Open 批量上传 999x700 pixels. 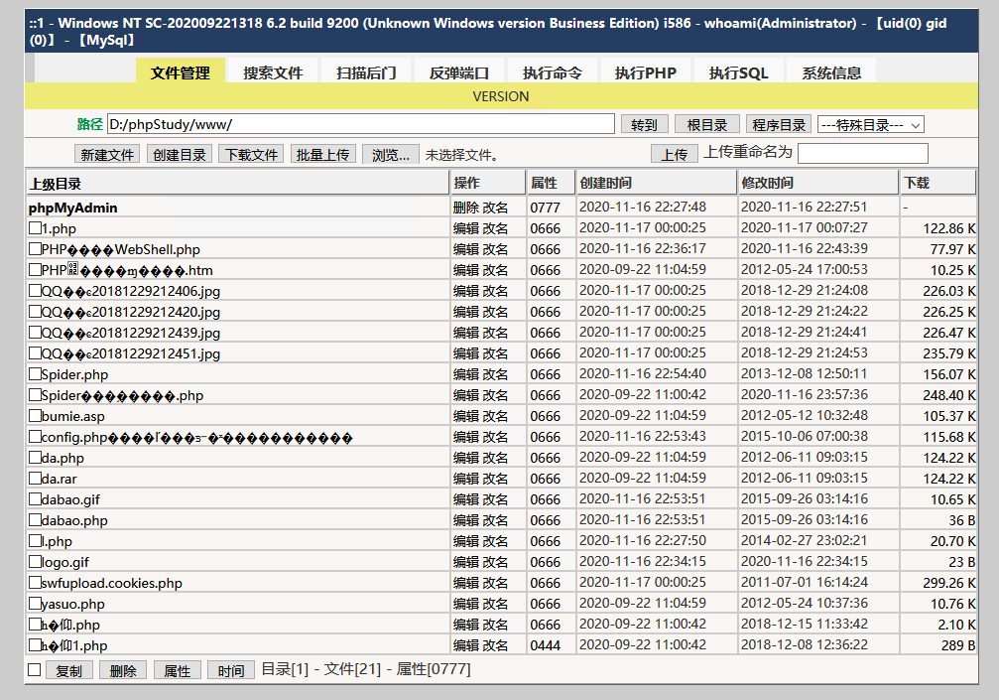point(323,154)
